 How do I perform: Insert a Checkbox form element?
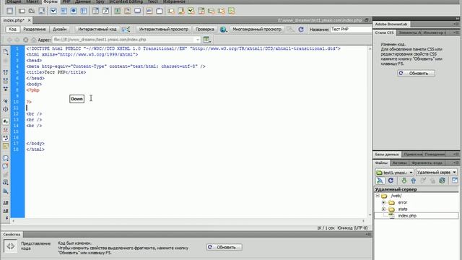[53, 11]
